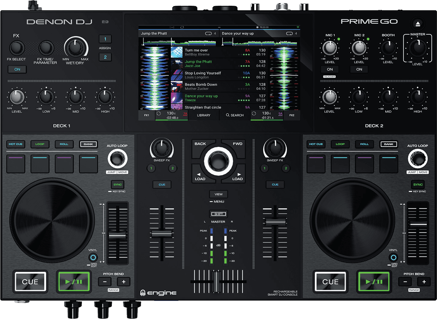Click the VIEW button
Screen dimensions: 437x319
coord(219,194)
